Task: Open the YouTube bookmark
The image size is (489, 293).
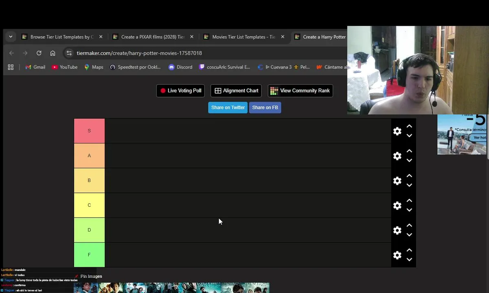Action: [x=64, y=67]
